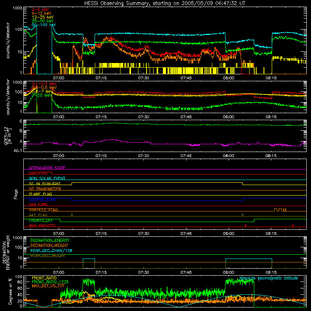Select the 25-50 keV legend label
This screenshot has height=311, width=311.
click(43, 21)
